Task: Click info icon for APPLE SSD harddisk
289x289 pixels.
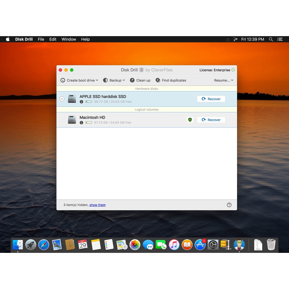Action: (x=82, y=102)
